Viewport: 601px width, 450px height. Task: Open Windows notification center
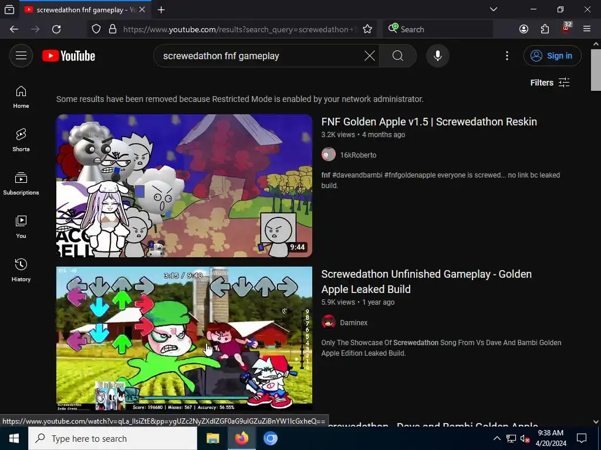tap(582, 438)
